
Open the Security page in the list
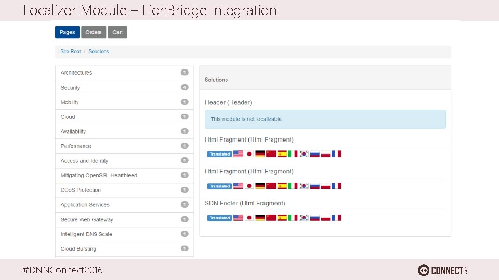[x=124, y=88]
